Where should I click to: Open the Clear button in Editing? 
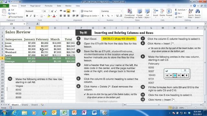pyautogui.click(x=179, y=17)
